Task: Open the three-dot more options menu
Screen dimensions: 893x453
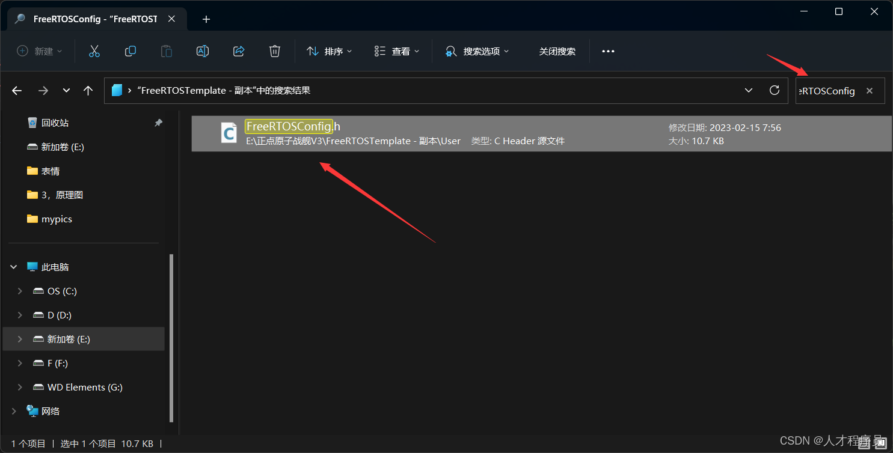Action: coord(608,51)
